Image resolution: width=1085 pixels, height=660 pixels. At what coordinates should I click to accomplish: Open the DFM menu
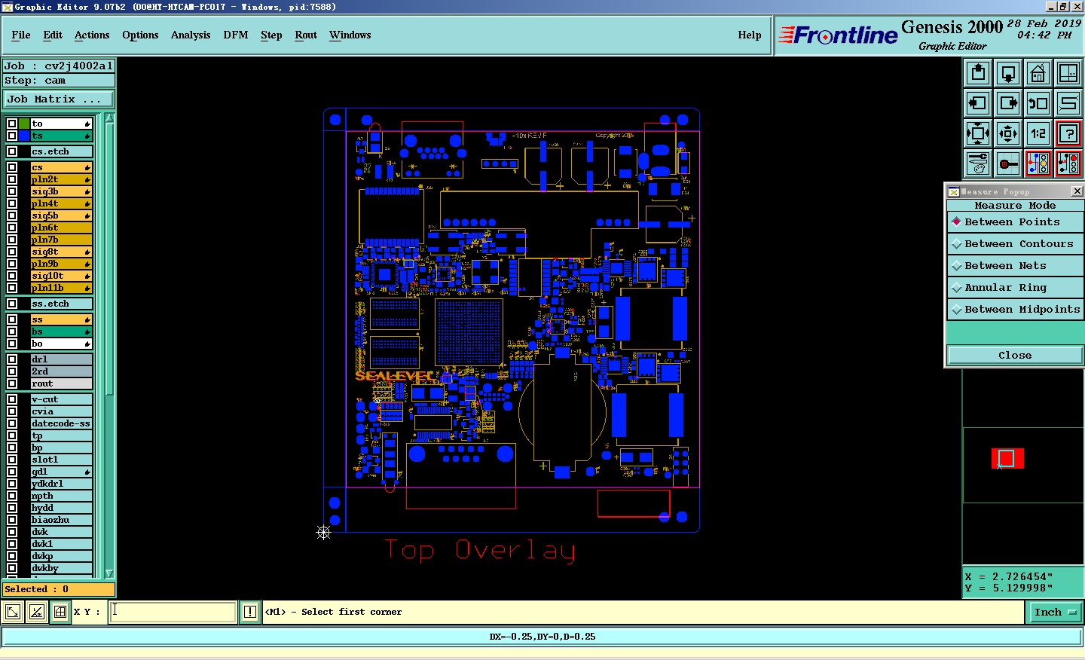[236, 35]
